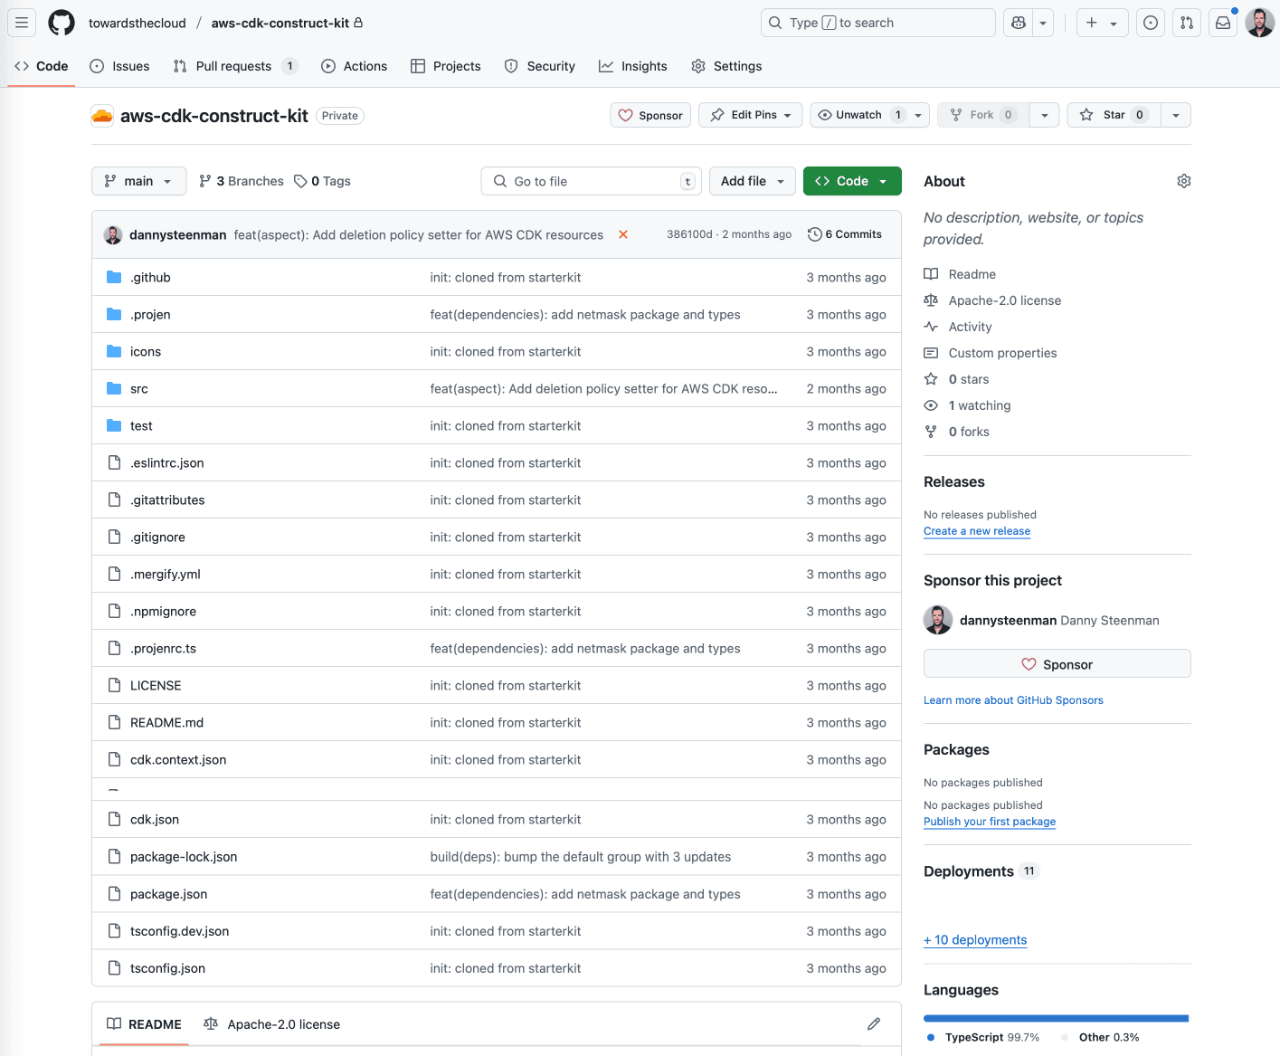Switch to the Pull requests tab
The width and height of the screenshot is (1280, 1056).
[234, 66]
